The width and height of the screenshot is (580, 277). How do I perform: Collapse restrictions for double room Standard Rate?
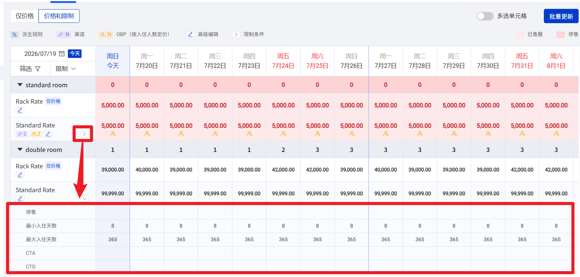(84, 199)
